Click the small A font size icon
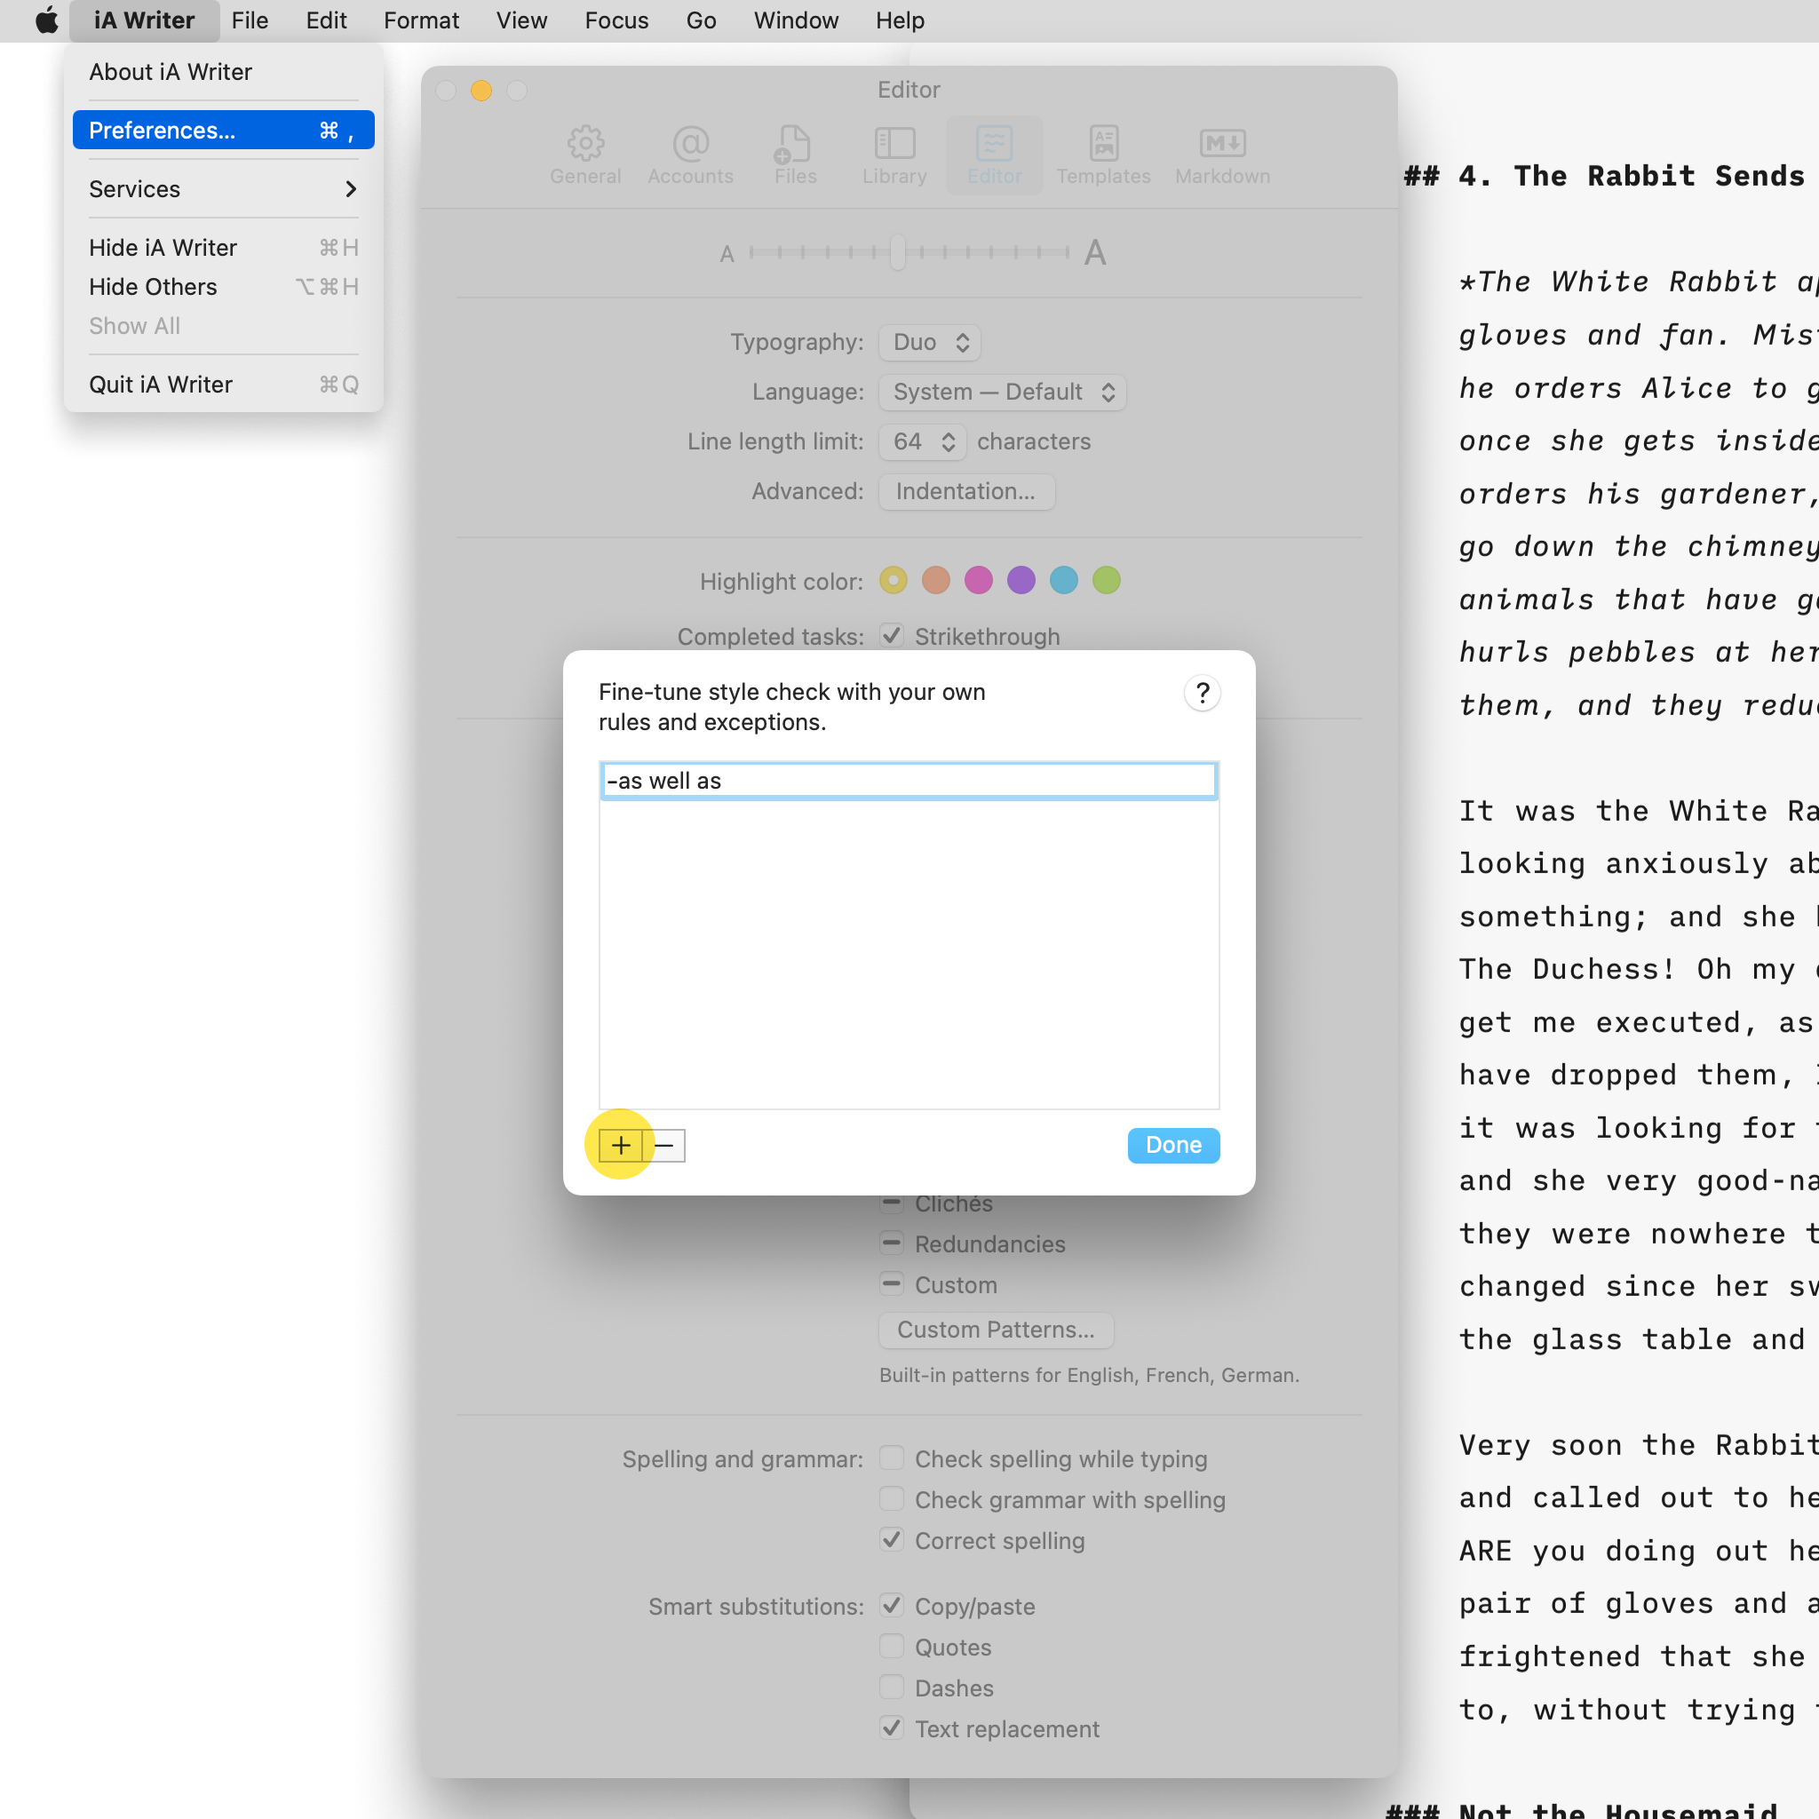The height and width of the screenshot is (1819, 1819). click(x=727, y=254)
